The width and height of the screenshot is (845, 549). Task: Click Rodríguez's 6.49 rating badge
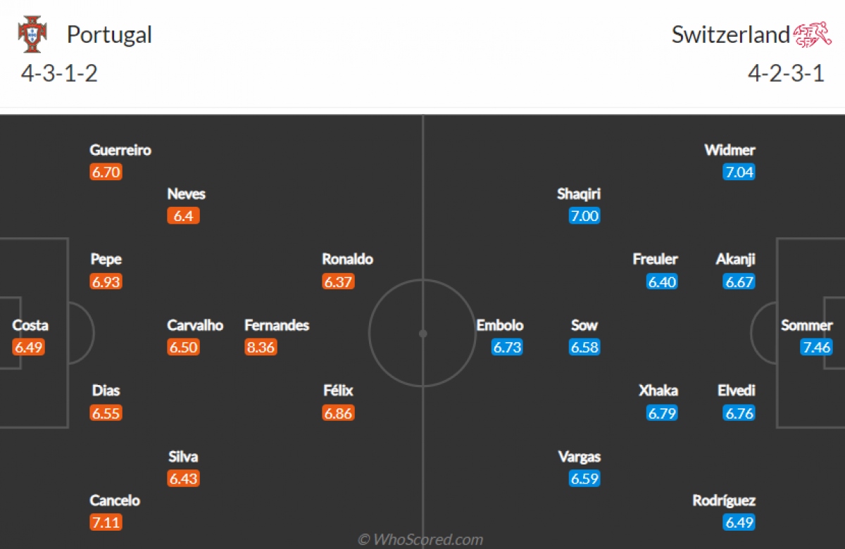739,523
